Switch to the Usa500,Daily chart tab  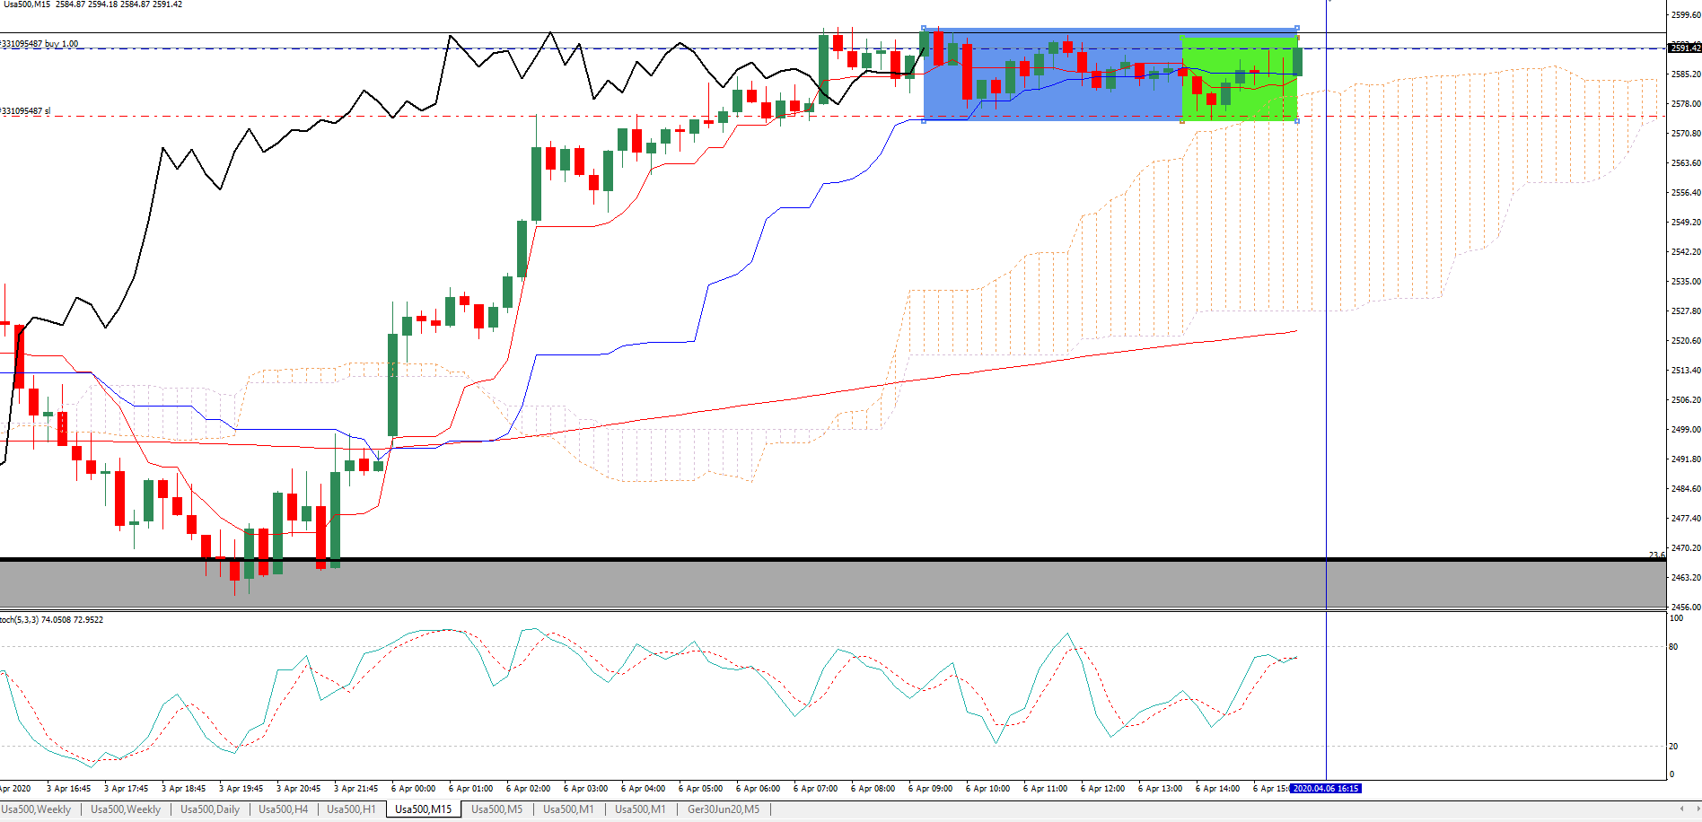point(210,809)
